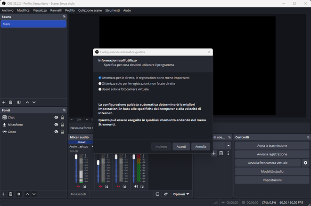The height and width of the screenshot is (206, 311).
Task: Remove selected source with Fonti trash icon
Action: (11, 194)
